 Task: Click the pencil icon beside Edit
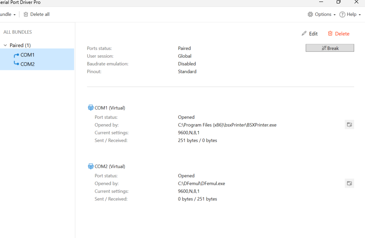point(304,33)
